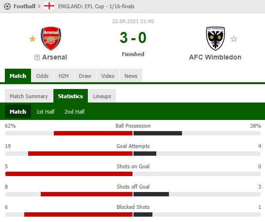Image resolution: width=265 pixels, height=222 pixels.
Task: Add AFC Wimbledon to favorites star
Action: [x=234, y=39]
